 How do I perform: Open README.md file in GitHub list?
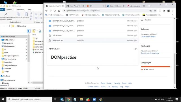[58, 41]
